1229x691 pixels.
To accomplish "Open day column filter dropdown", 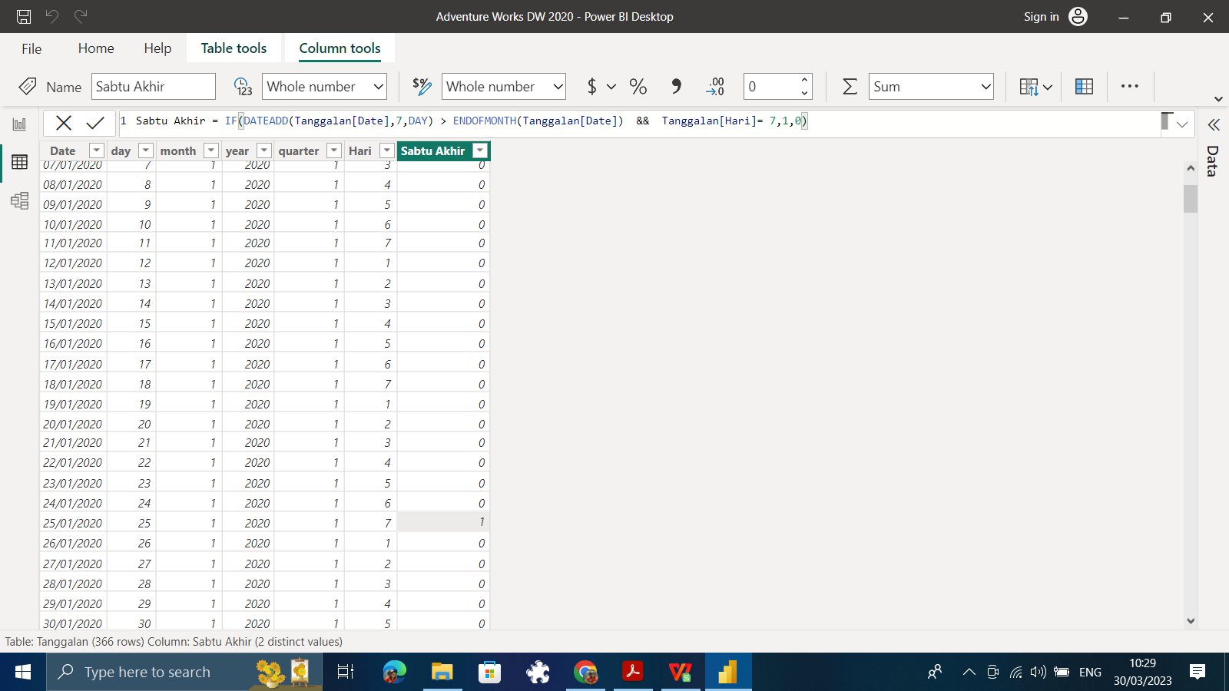I will 145,150.
